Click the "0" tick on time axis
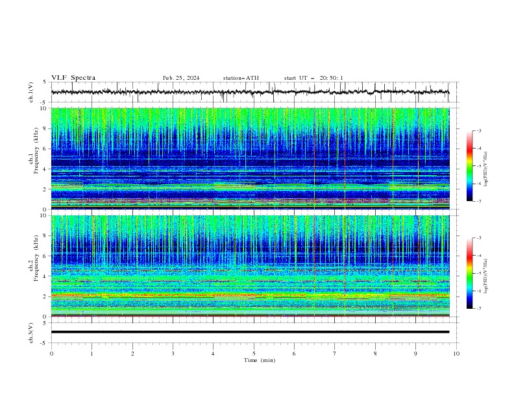 coord(51,354)
